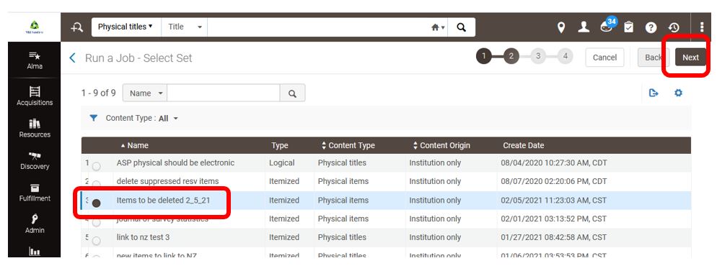Click the blue filter funnel icon

(93, 118)
